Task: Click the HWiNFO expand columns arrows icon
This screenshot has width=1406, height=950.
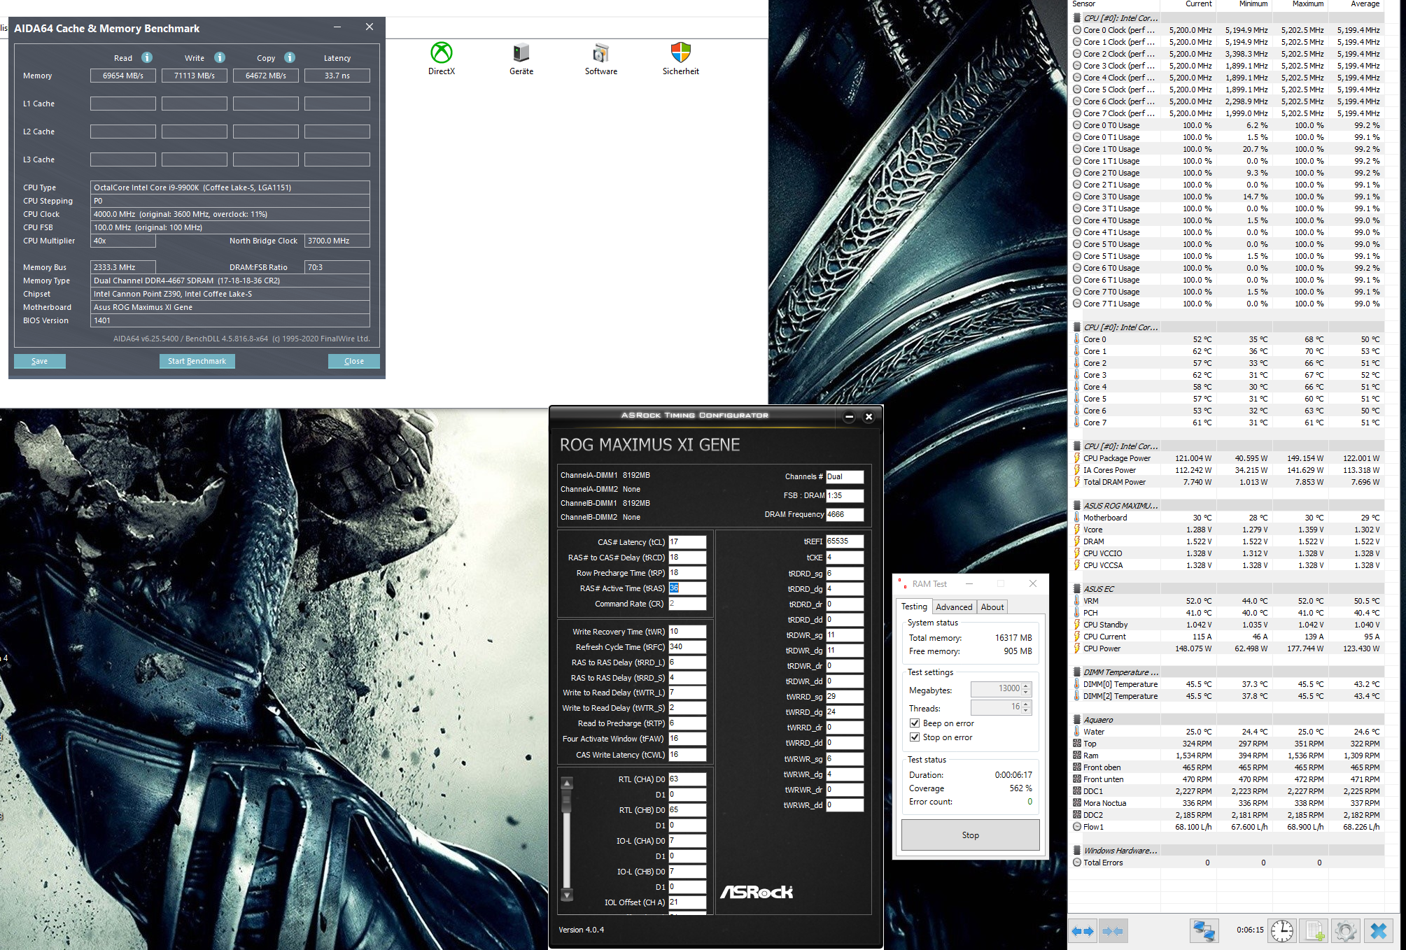Action: click(x=1082, y=931)
